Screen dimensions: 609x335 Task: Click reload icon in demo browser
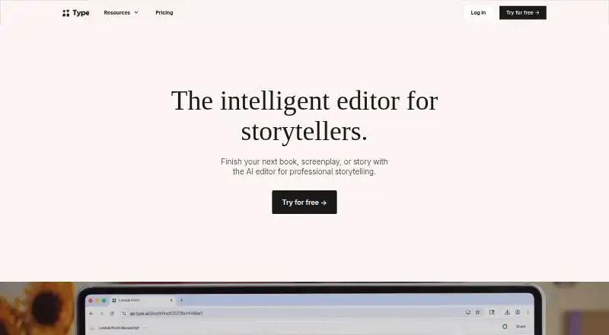tap(112, 313)
